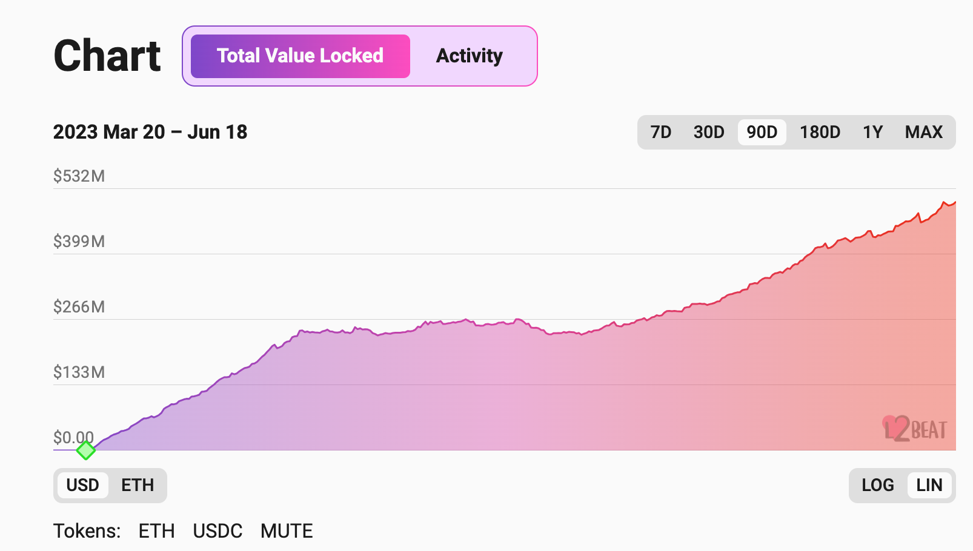This screenshot has width=973, height=551.
Task: Choose the 90D range option
Action: (762, 132)
